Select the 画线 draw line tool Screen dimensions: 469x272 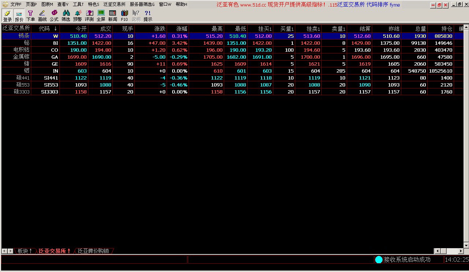(42, 16)
